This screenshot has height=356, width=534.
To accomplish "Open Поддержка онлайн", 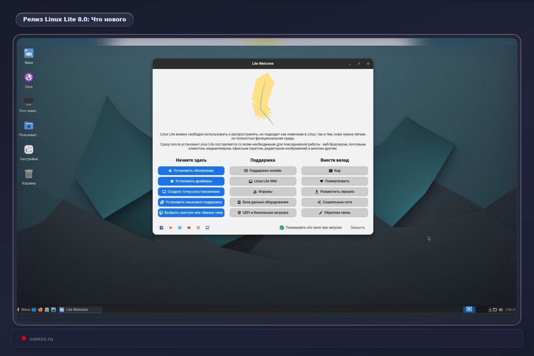I will pyautogui.click(x=263, y=171).
